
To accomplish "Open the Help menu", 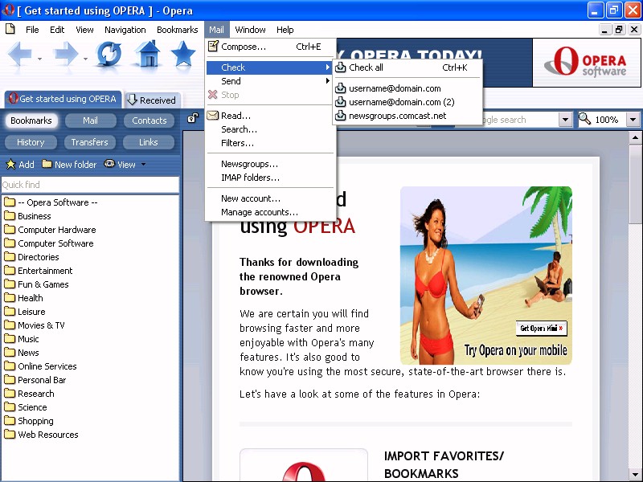I will pos(285,30).
